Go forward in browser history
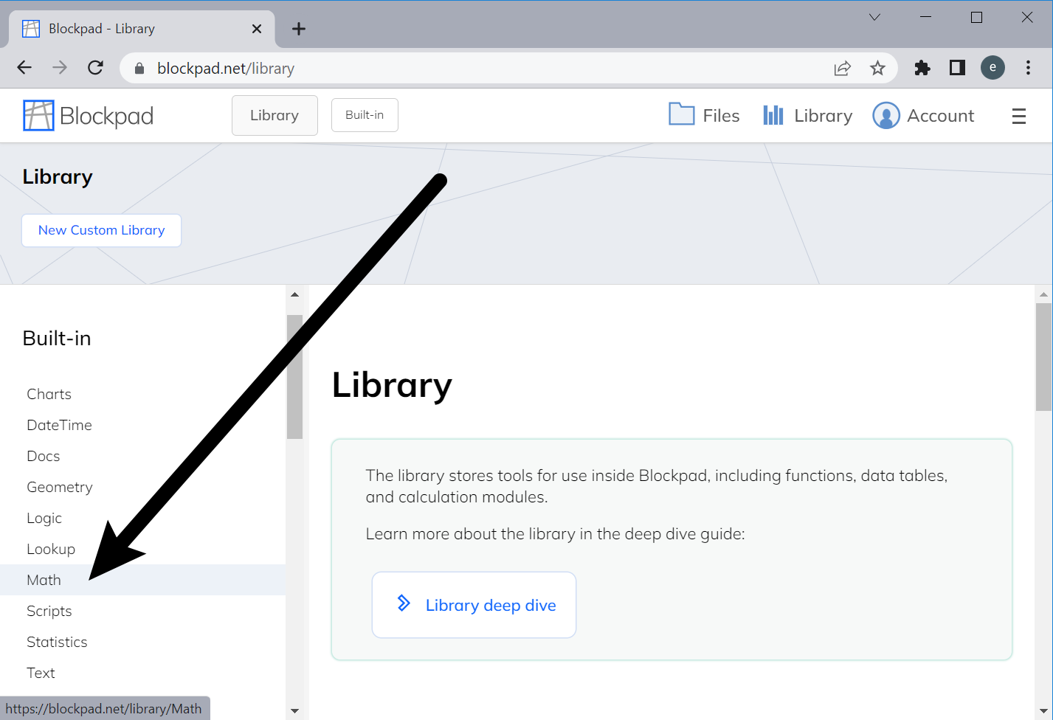Image resolution: width=1053 pixels, height=720 pixels. 60,68
